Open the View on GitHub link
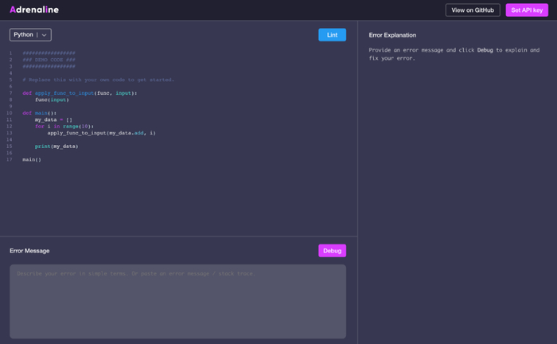The image size is (557, 344). [x=473, y=10]
